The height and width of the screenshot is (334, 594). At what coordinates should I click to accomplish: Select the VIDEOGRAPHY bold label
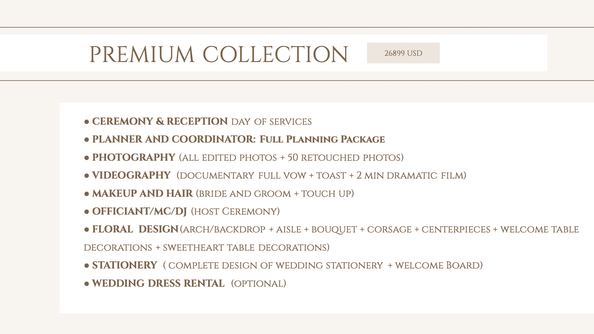click(131, 175)
